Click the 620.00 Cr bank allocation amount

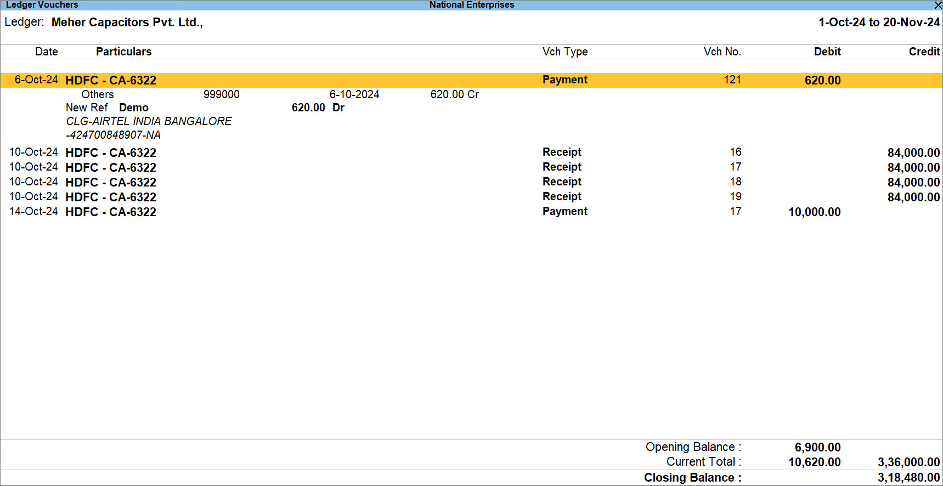(x=455, y=94)
